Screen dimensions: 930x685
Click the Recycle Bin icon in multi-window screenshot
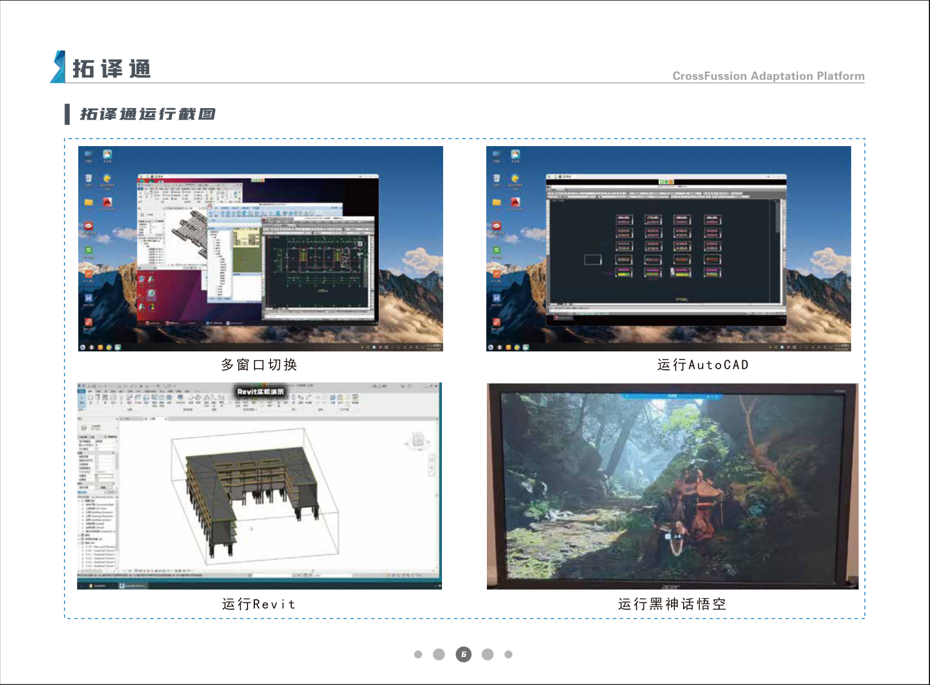(x=88, y=179)
